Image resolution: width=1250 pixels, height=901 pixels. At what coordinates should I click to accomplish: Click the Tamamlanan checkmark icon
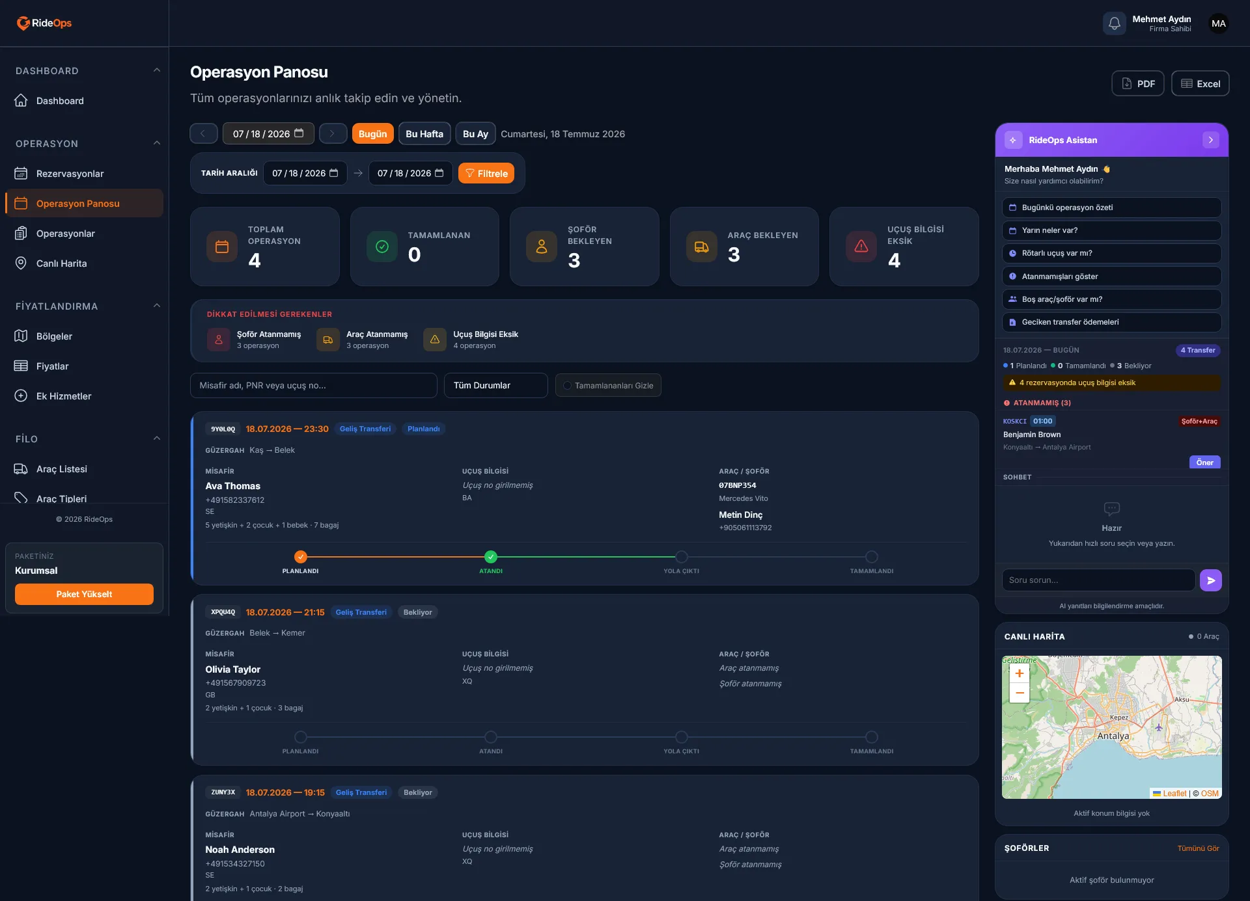tap(382, 247)
